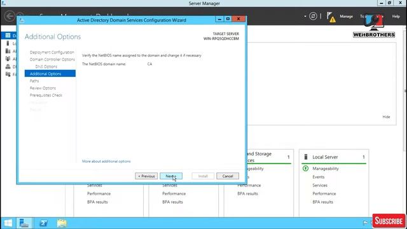Maximize the configuration wizard window
The image size is (407, 229).
click(x=228, y=19)
